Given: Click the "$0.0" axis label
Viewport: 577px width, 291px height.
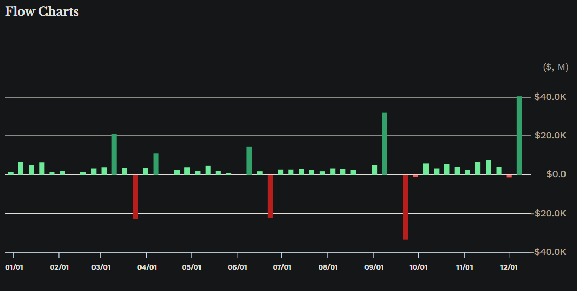Looking at the screenshot, I should pyautogui.click(x=556, y=174).
